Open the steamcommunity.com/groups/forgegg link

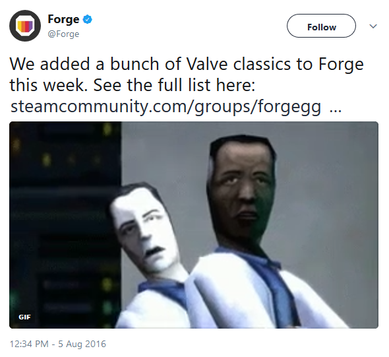165,106
